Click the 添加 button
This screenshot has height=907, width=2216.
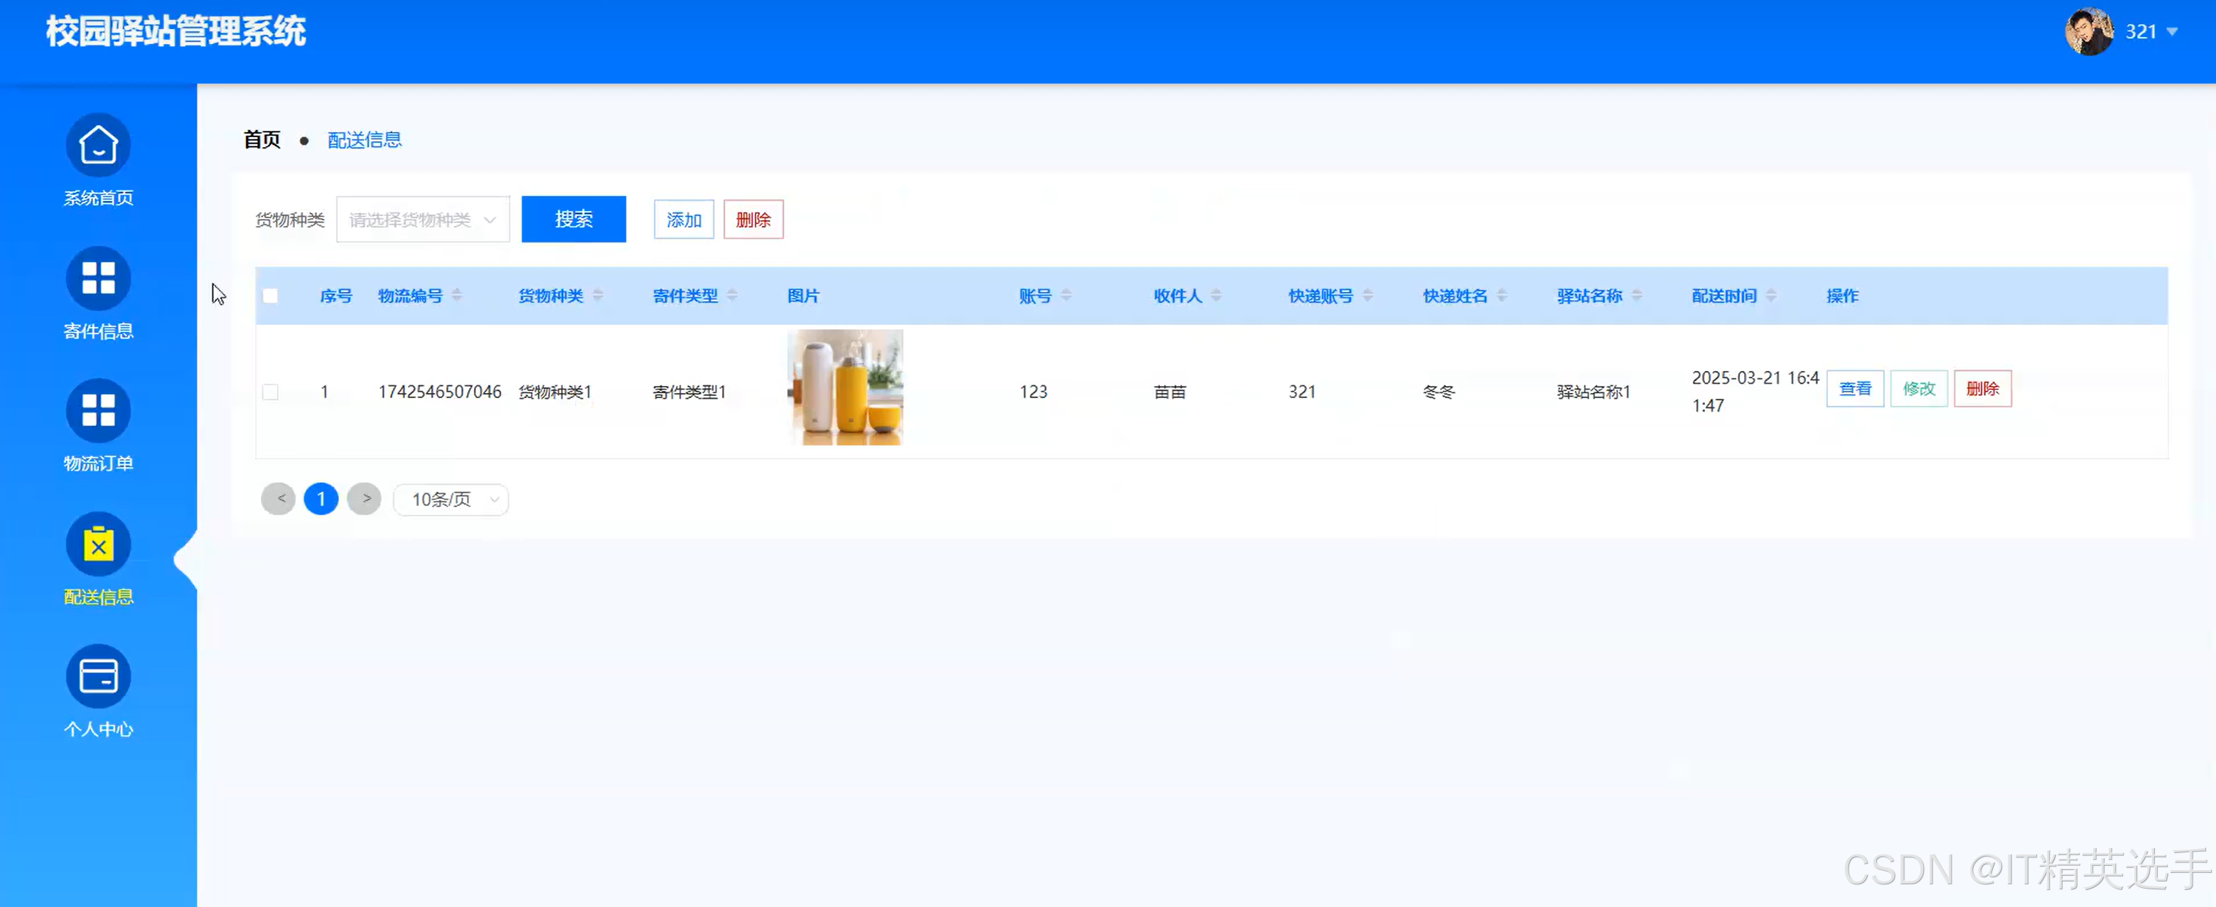click(684, 220)
